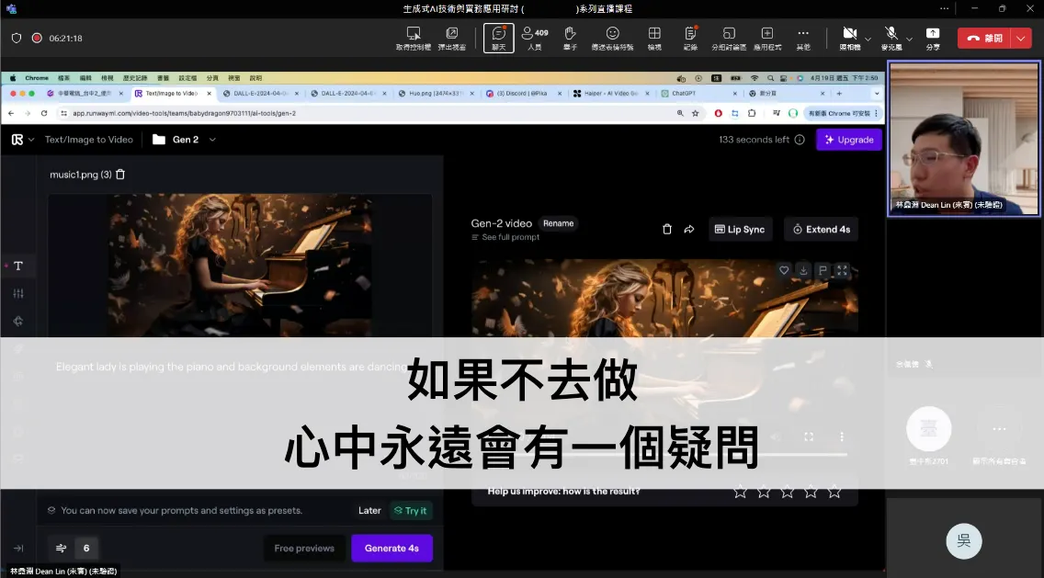Click the trash icon beside Gen-2 video
The image size is (1044, 578).
coord(666,229)
